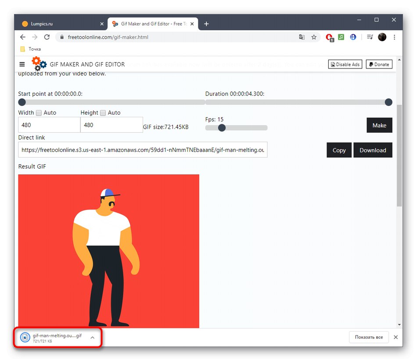Open the blue globe extension
The width and height of the screenshot is (417, 361).
click(x=353, y=37)
